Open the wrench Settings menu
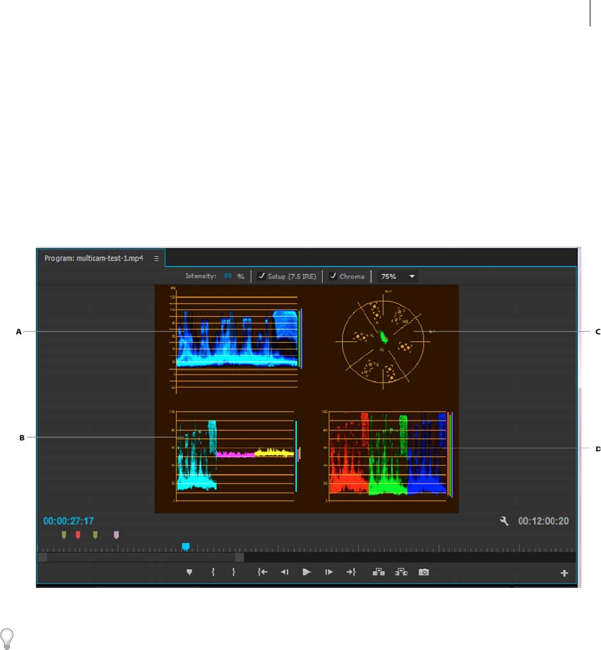 [x=504, y=521]
